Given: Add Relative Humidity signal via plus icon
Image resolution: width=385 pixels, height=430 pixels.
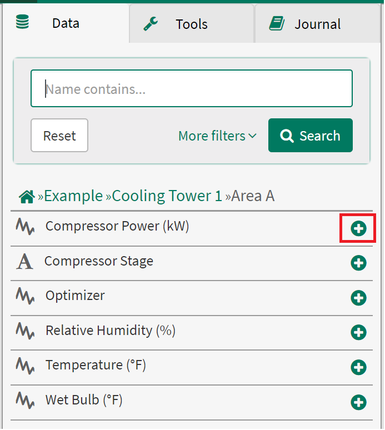Looking at the screenshot, I should click(x=358, y=332).
